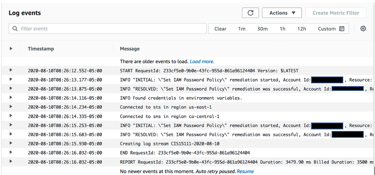Screen dimensions: 375x175
Task: Select the 1m time range
Action: (242, 29)
